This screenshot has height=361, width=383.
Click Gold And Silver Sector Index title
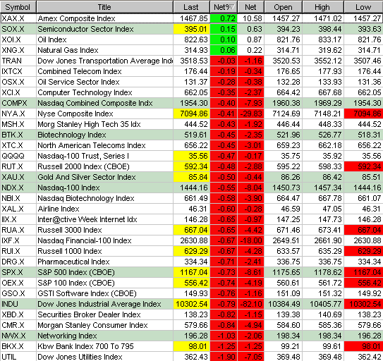pos(87,177)
